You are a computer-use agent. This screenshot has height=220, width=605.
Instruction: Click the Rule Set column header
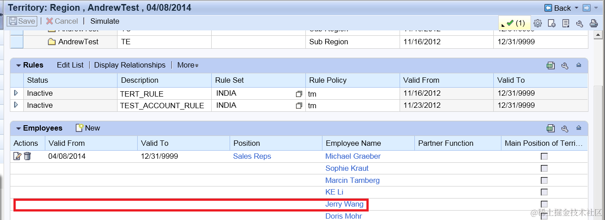pyautogui.click(x=258, y=80)
